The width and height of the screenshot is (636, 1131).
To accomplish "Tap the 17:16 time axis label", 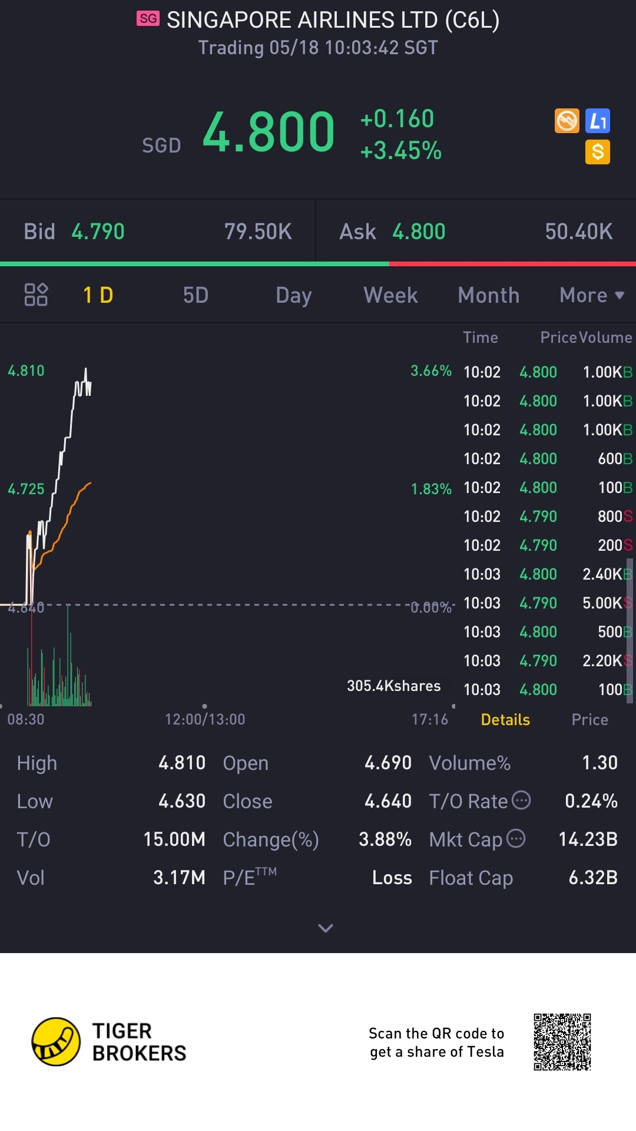I will (x=430, y=719).
